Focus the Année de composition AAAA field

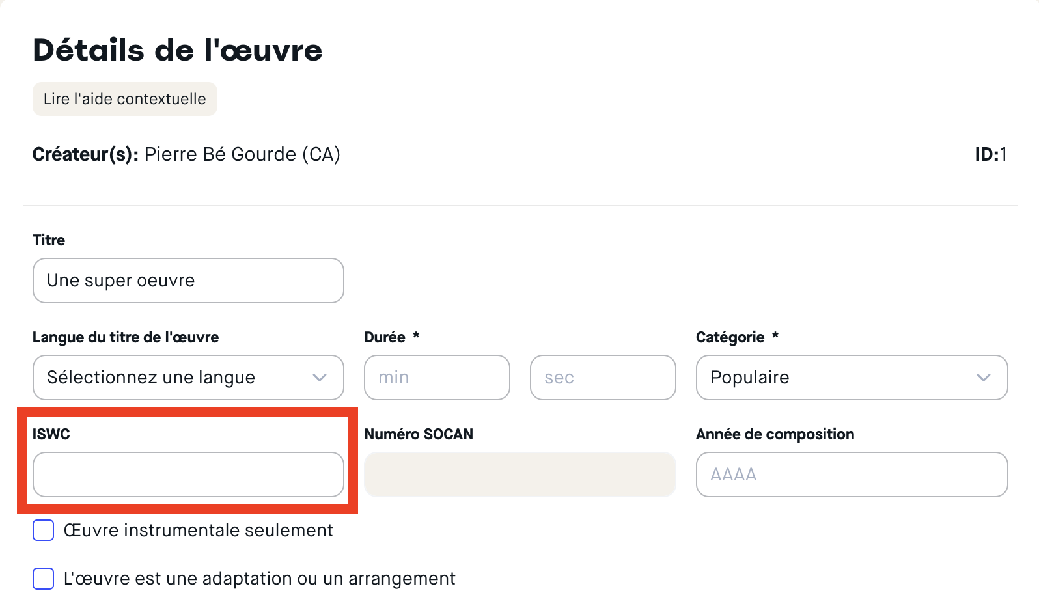(852, 475)
